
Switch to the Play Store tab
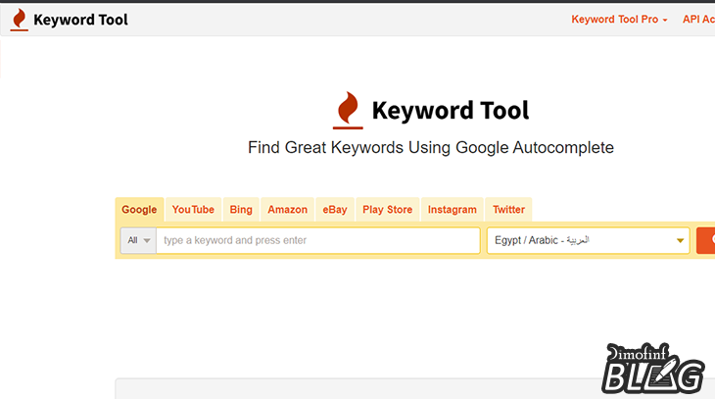387,210
